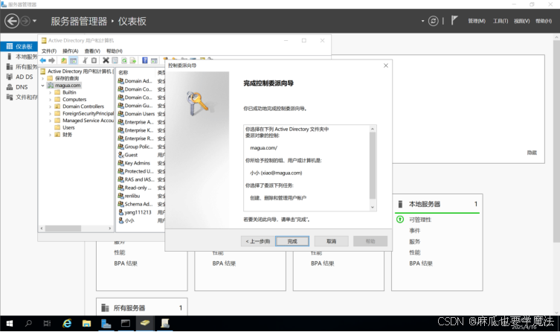The height and width of the screenshot is (332, 560).
Task: Click the Export List toolbar icon
Action: pos(133,60)
